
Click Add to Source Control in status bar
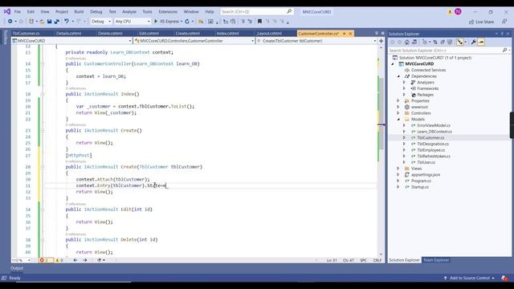(x=469, y=279)
